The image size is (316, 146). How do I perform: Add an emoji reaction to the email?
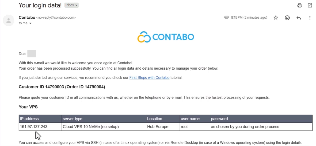pos(287,18)
